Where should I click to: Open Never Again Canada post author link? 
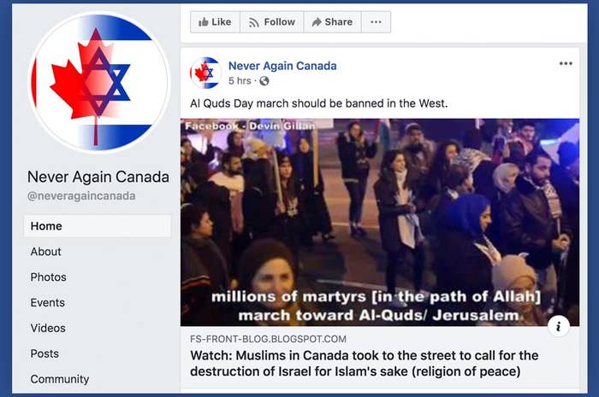[x=282, y=66]
